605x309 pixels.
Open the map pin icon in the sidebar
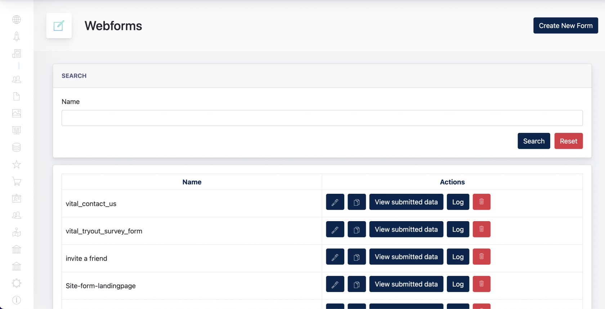[x=17, y=232]
